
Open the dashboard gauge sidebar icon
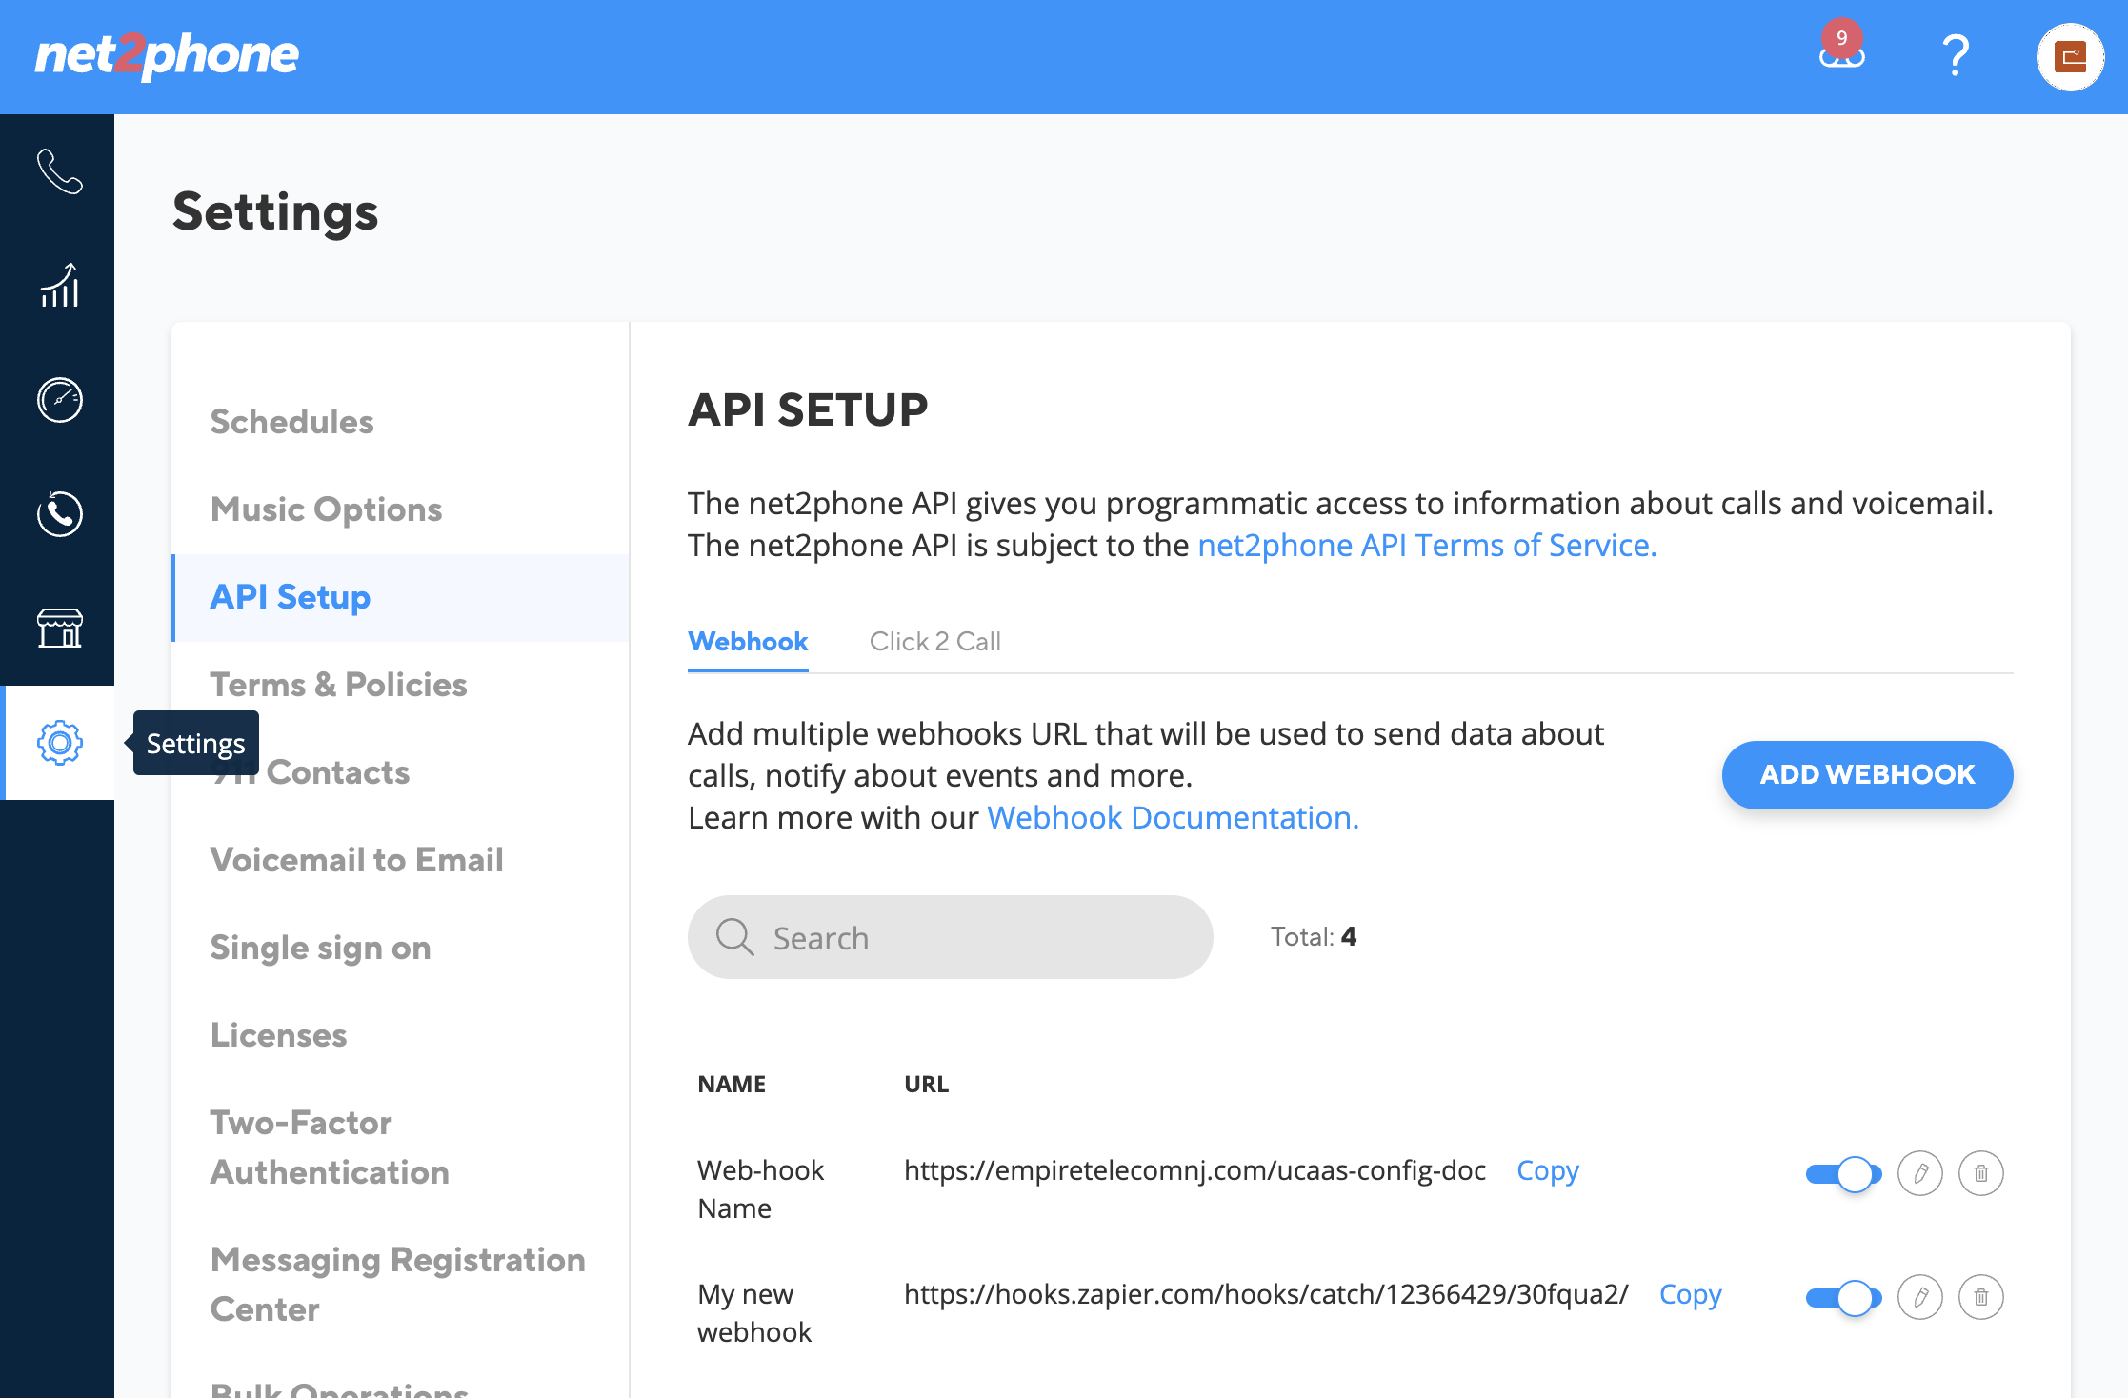[59, 400]
